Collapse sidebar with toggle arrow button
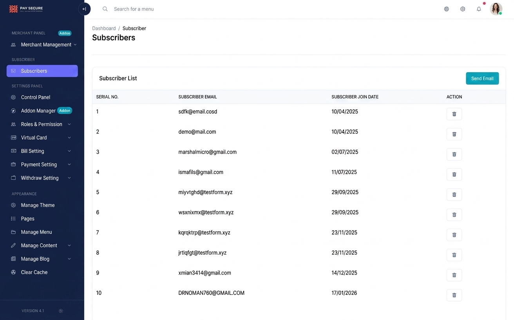The height and width of the screenshot is (320, 514). coord(84,9)
